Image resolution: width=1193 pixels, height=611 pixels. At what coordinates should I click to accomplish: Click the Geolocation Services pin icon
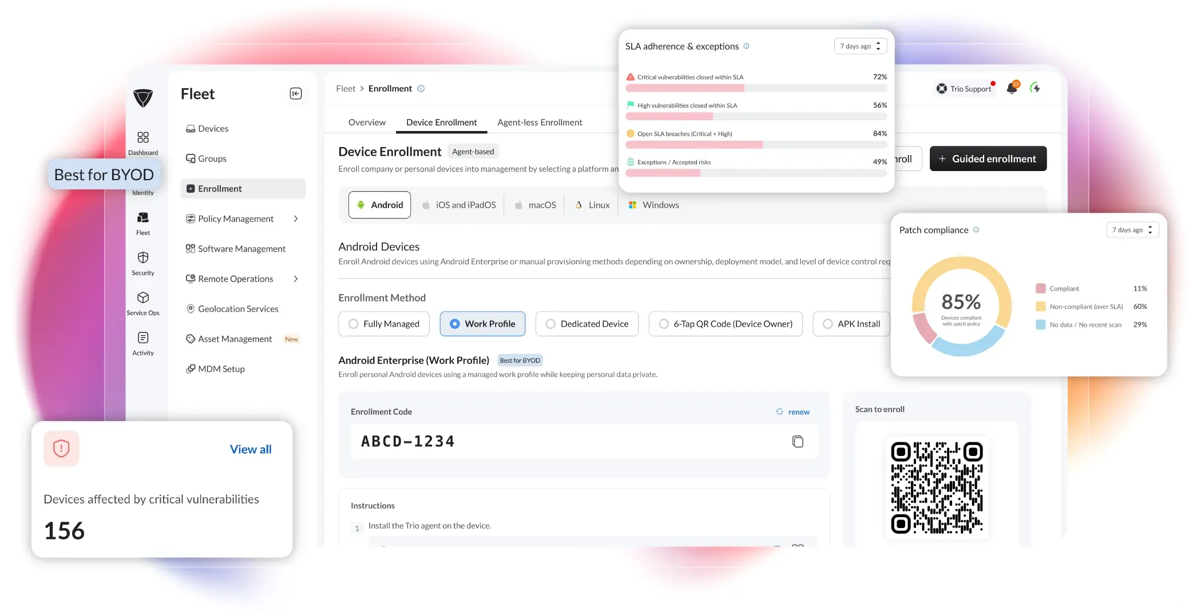[191, 308]
